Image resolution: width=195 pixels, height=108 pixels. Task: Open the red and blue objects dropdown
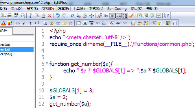[146, 23]
